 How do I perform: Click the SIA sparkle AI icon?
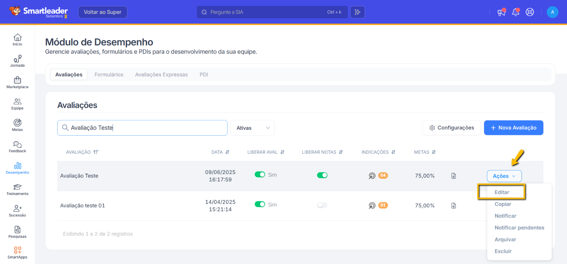click(x=357, y=12)
